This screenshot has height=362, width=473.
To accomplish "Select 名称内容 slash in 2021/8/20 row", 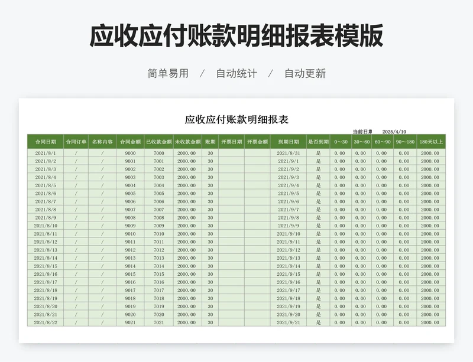I will pyautogui.click(x=102, y=306).
